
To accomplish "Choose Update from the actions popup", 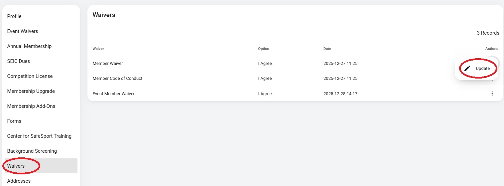I will (477, 69).
